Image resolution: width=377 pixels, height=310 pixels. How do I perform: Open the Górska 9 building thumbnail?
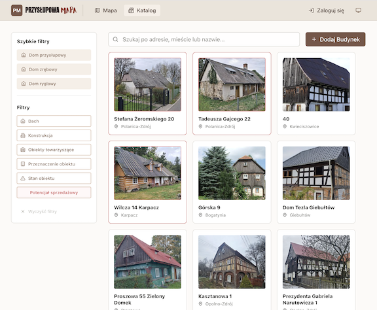click(232, 173)
